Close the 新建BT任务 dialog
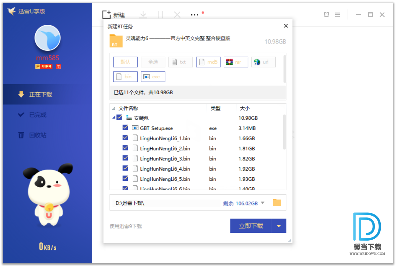The width and height of the screenshot is (396, 266). [286, 26]
